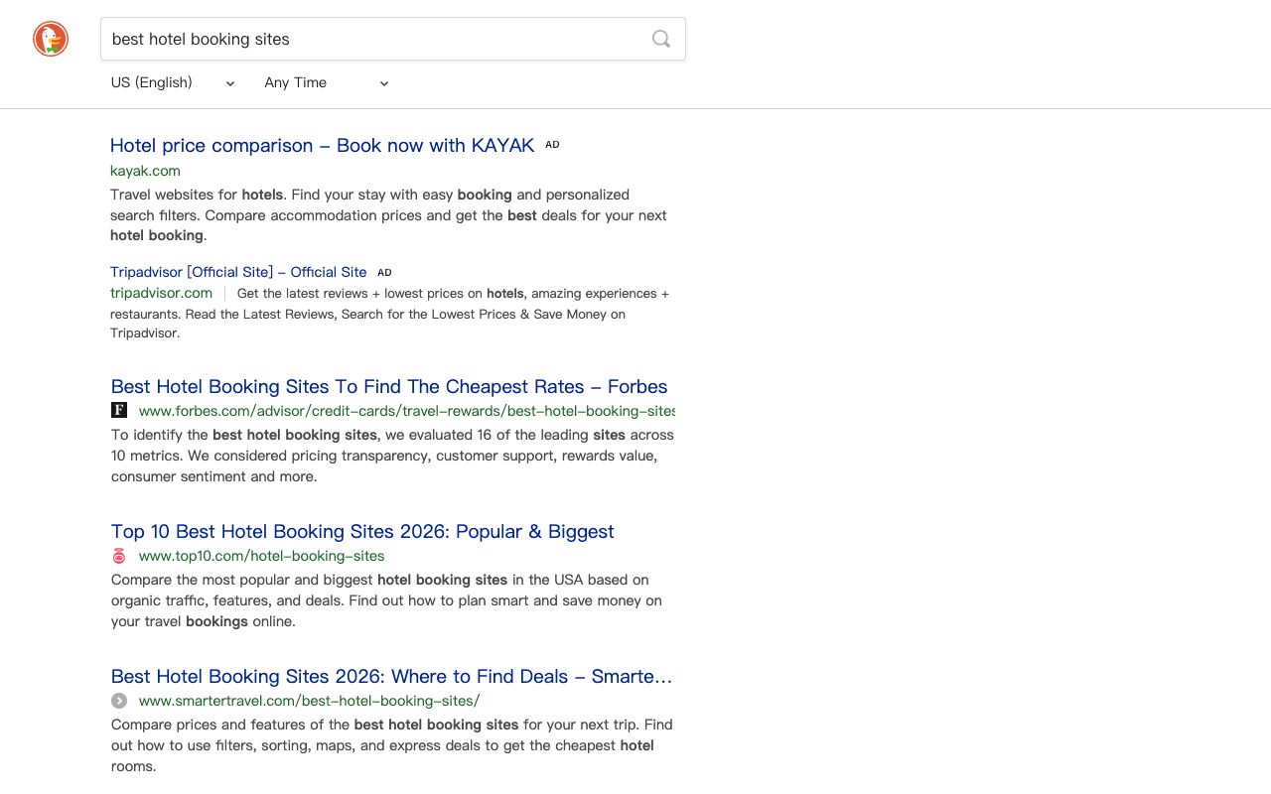Open Tripadvisor Official Site ad link

(238, 272)
